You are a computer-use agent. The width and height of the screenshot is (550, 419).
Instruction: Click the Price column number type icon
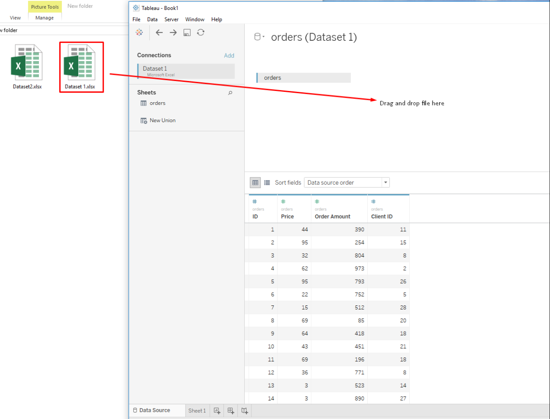pos(283,201)
